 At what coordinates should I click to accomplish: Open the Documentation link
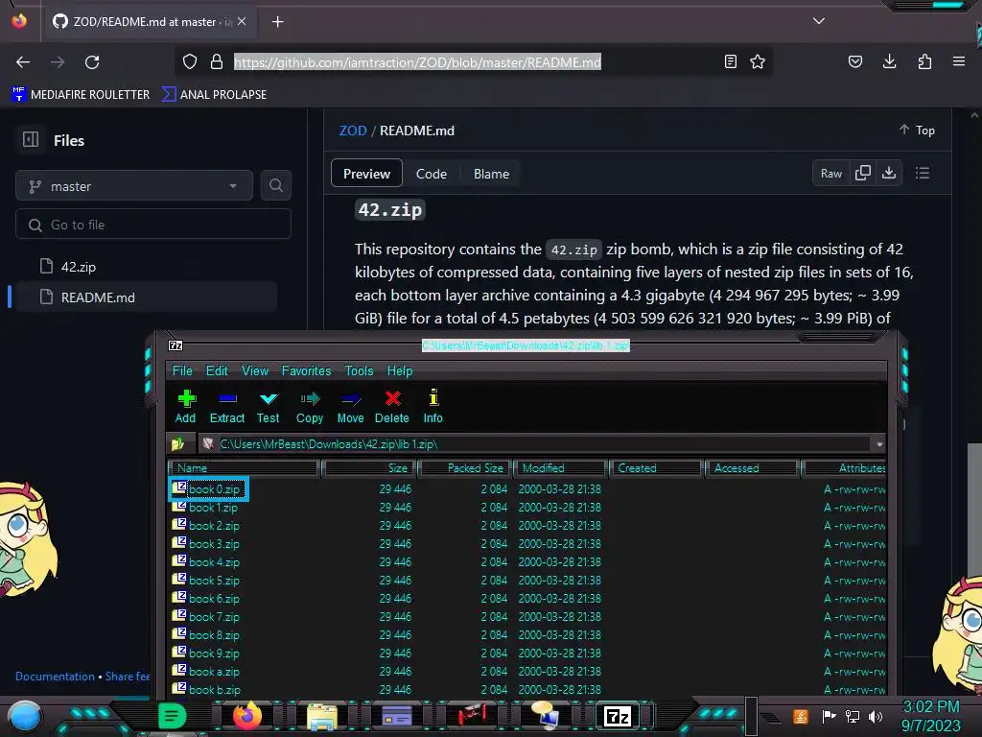55,677
